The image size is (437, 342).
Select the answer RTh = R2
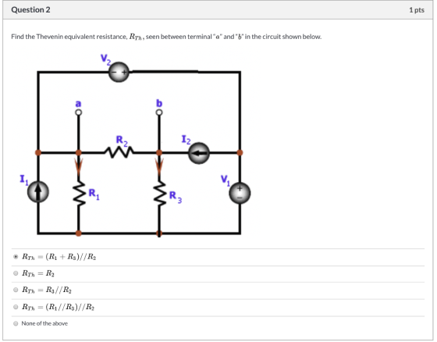tap(16, 273)
